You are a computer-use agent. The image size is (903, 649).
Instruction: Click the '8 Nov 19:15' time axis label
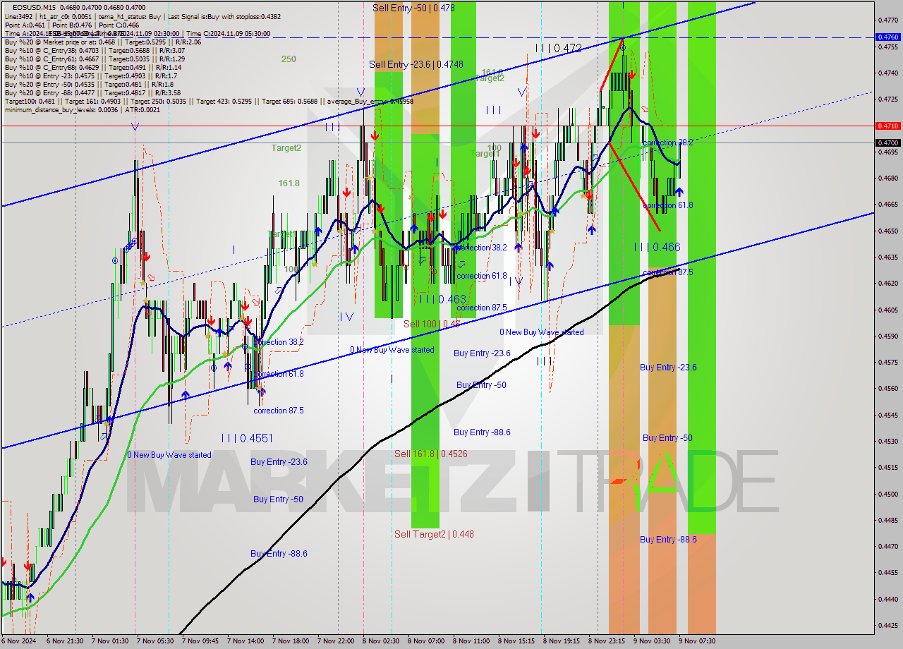562,641
